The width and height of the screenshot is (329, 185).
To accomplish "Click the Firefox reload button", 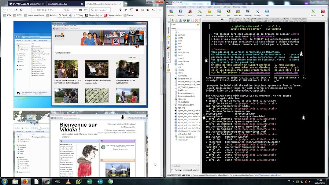I will pos(16,10).
